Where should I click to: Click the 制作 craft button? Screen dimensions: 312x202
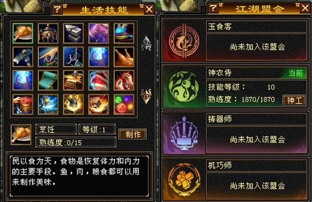[133, 134]
